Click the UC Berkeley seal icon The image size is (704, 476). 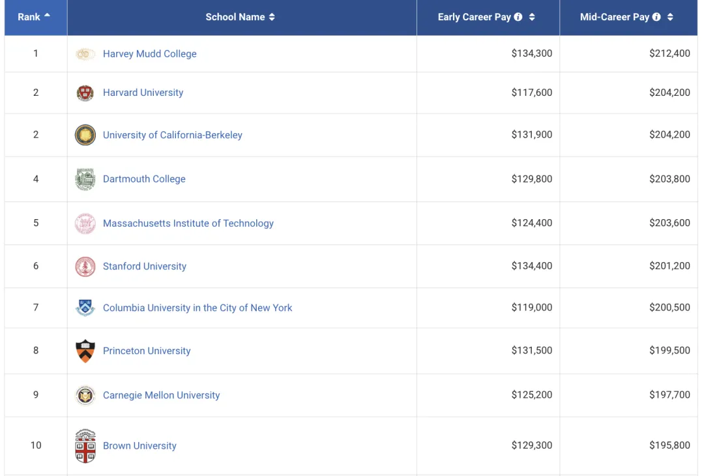pos(85,135)
